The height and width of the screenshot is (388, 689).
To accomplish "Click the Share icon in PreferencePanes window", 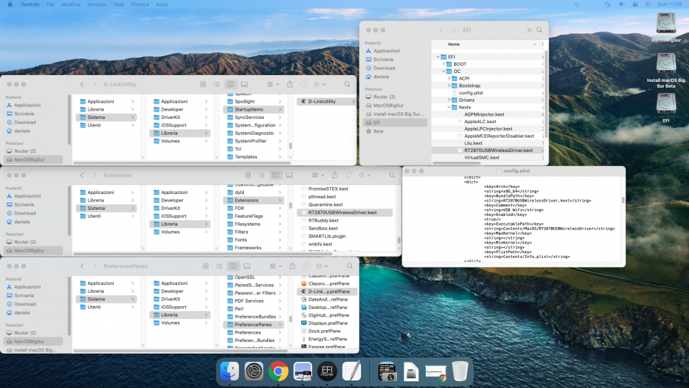I will coord(293,266).
